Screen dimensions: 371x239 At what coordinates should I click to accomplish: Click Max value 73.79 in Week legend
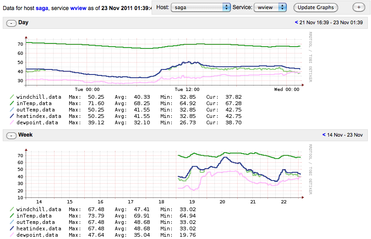click(96, 216)
